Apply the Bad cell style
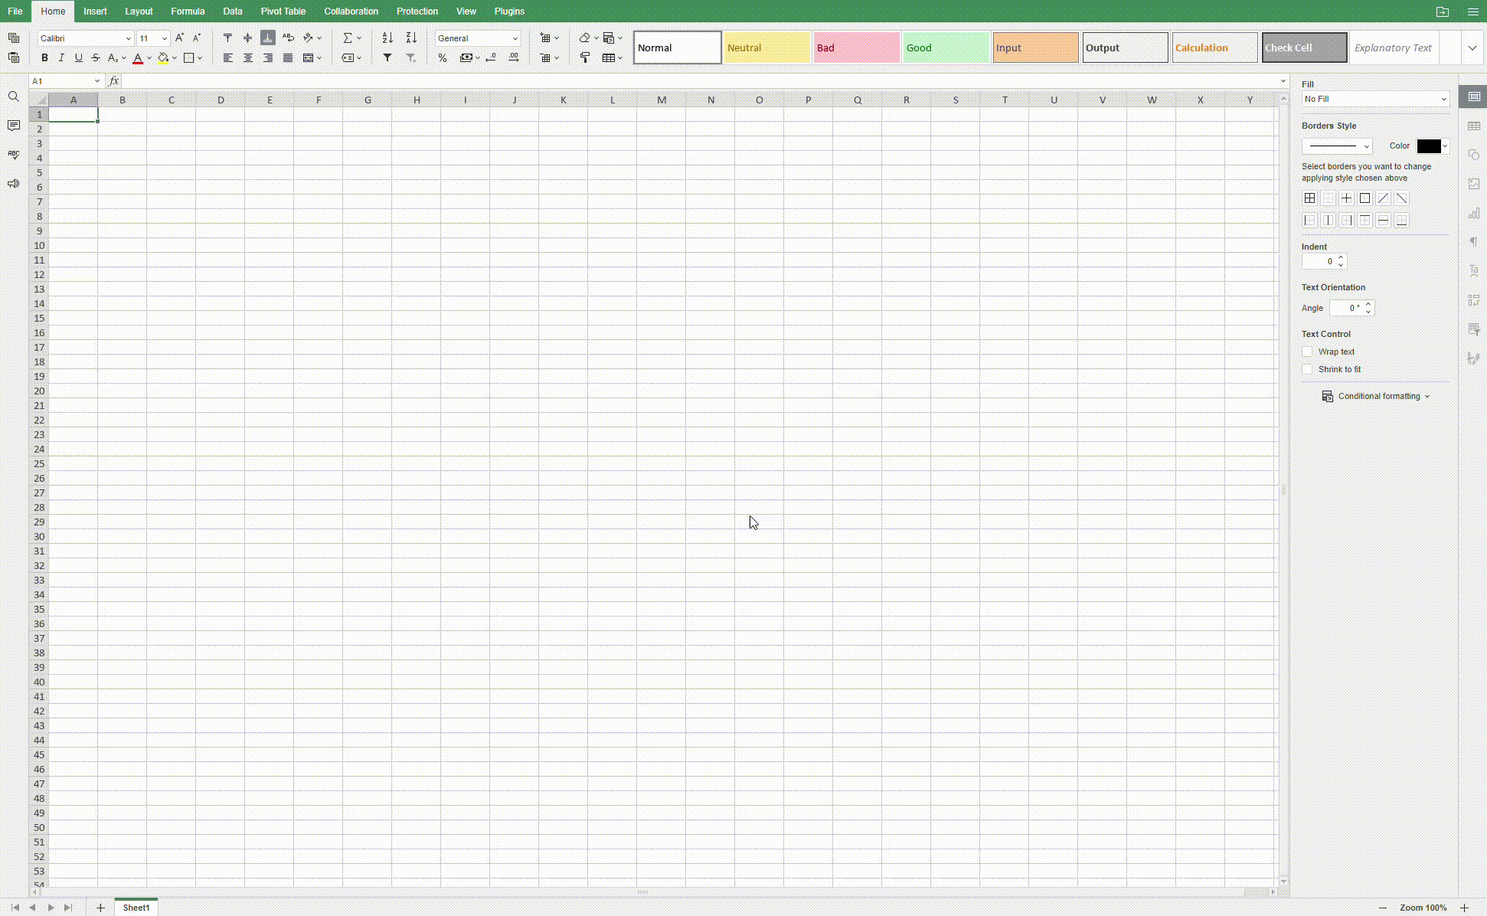 (x=856, y=47)
